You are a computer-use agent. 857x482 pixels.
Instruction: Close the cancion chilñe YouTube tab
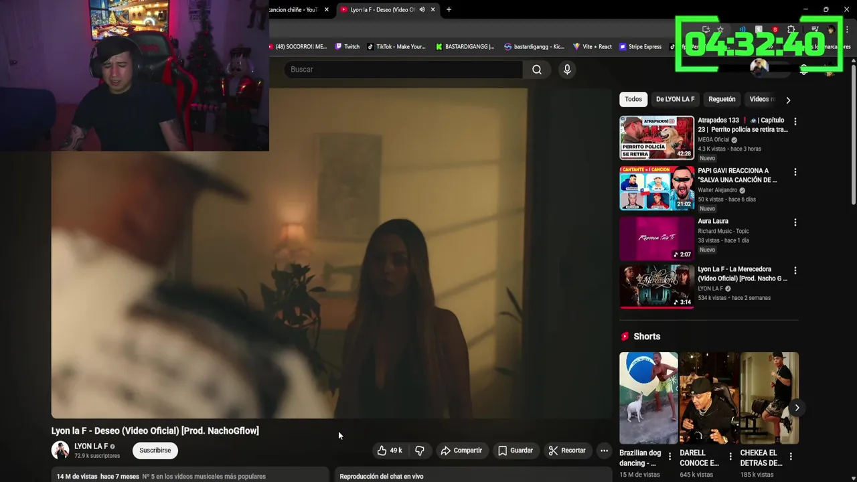click(327, 9)
